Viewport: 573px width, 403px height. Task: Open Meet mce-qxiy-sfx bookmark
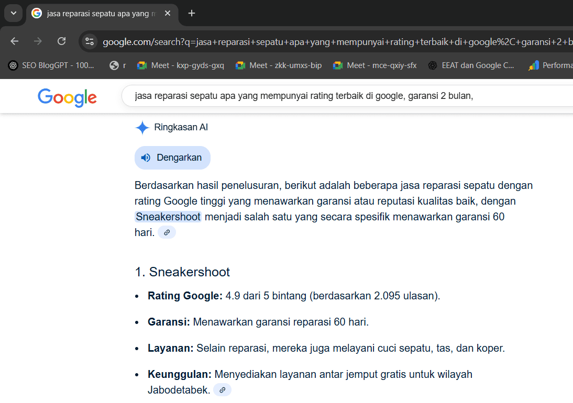pos(375,65)
